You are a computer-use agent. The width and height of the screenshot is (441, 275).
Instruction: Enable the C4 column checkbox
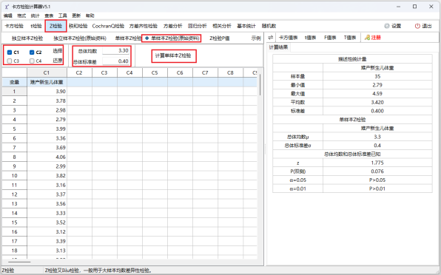(32, 61)
